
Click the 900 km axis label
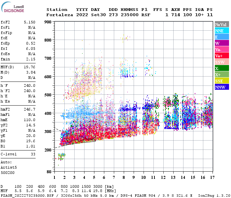point(48,22)
